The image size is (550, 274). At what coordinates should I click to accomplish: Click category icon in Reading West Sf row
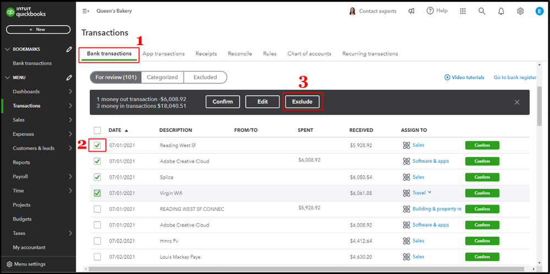(406, 145)
